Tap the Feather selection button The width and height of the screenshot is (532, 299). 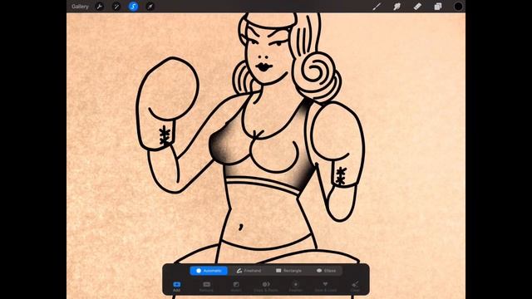click(296, 287)
